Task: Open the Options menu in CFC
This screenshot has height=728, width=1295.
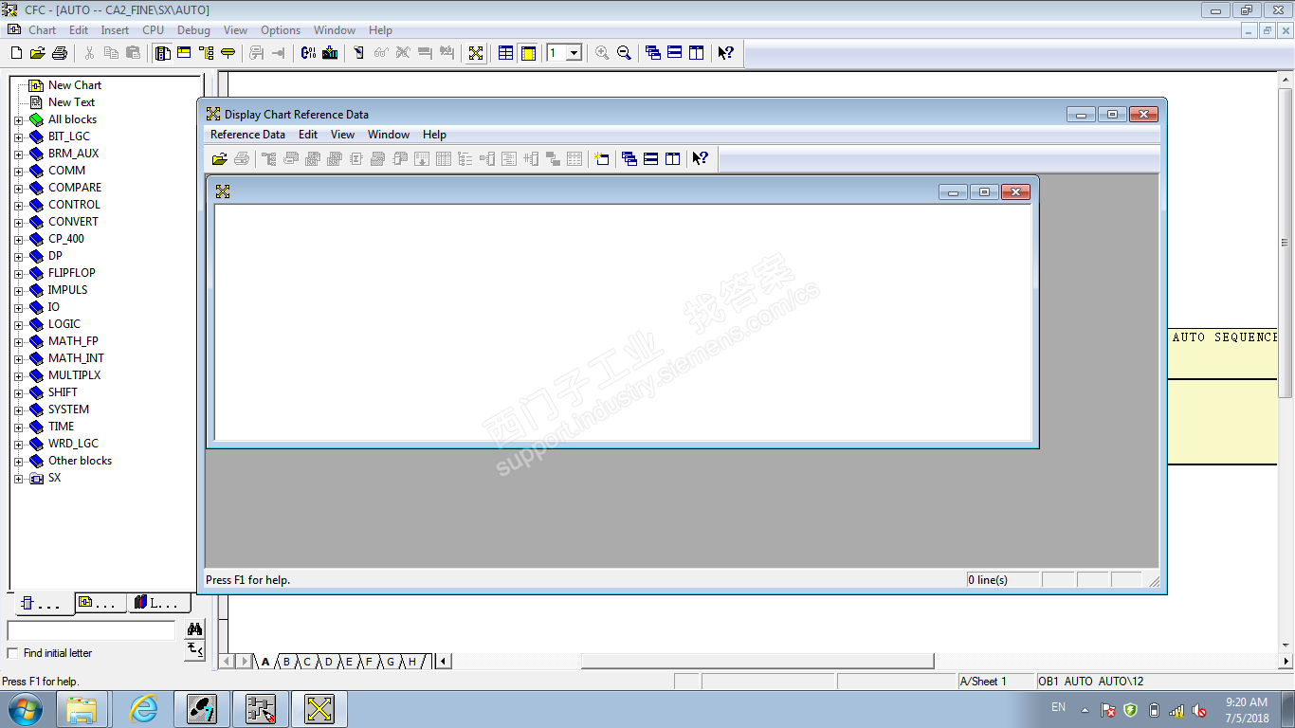Action: [x=281, y=30]
